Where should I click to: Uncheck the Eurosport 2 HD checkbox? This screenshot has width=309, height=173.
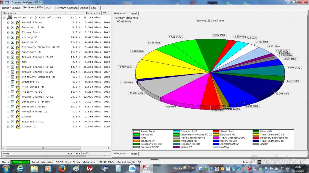point(13,27)
